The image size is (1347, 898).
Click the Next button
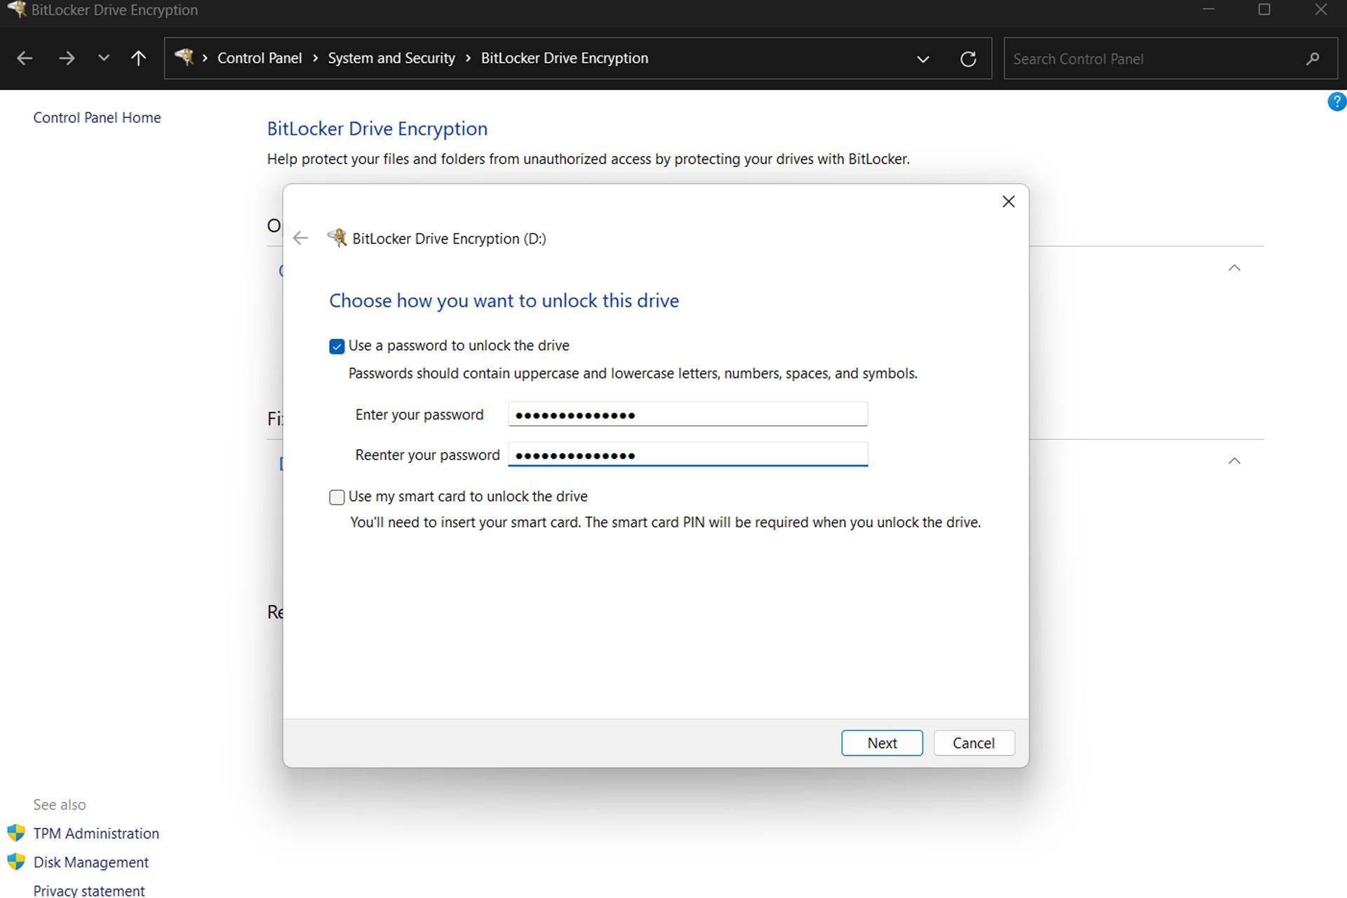(881, 742)
